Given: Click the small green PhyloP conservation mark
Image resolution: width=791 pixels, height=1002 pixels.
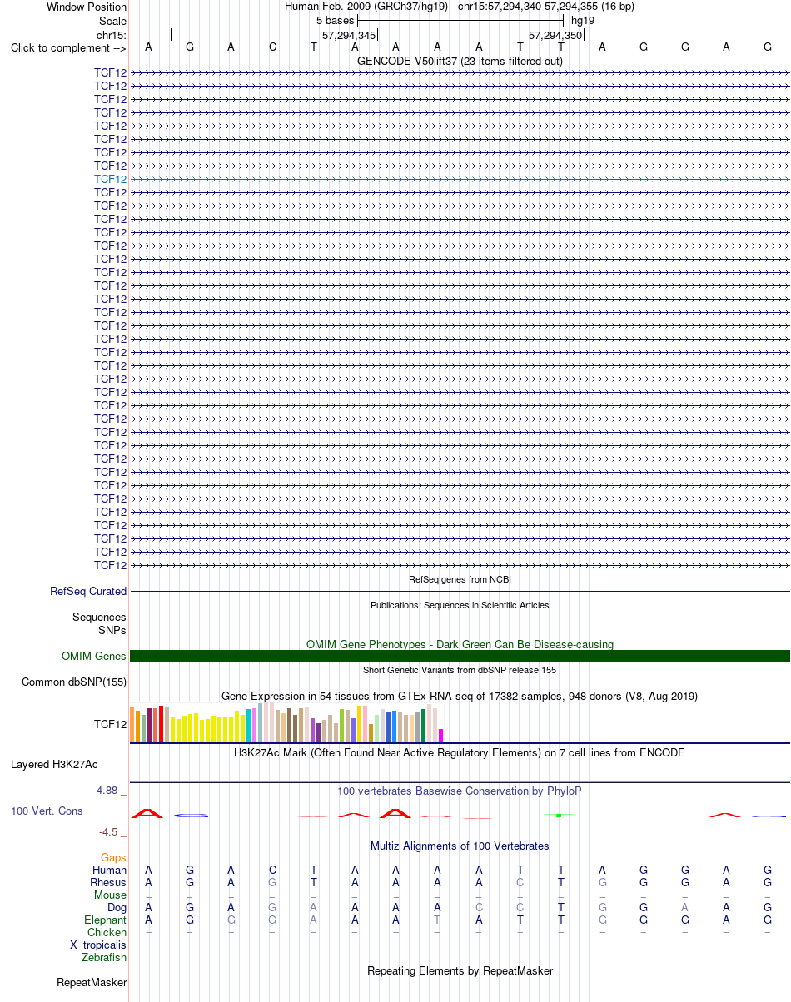Looking at the screenshot, I should pyautogui.click(x=560, y=815).
